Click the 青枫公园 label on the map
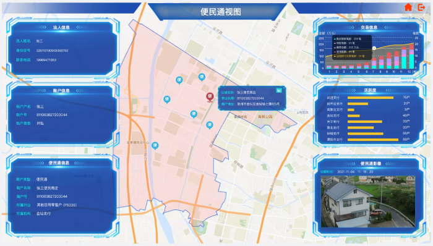Screen dimensions: 433x246 click(265, 117)
